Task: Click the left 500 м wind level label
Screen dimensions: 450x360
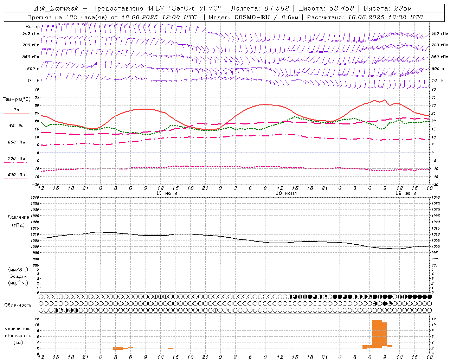Action: coord(33,69)
